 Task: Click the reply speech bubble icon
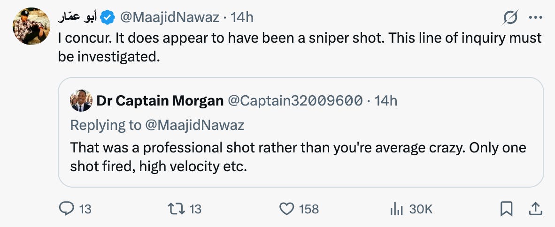(x=66, y=209)
